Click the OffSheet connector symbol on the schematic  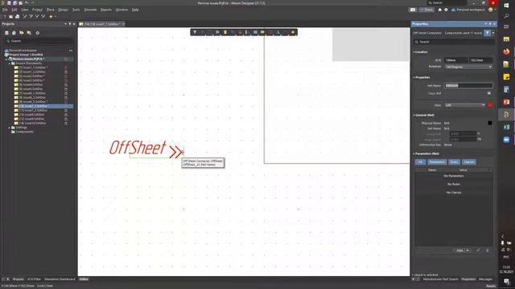tap(146, 149)
